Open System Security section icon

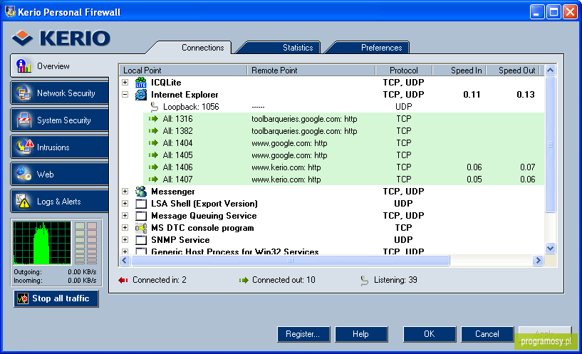(24, 120)
